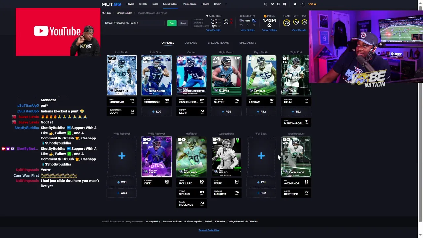Image resolution: width=423 pixels, height=238 pixels.
Task: Save the lineup
Action: point(172,23)
